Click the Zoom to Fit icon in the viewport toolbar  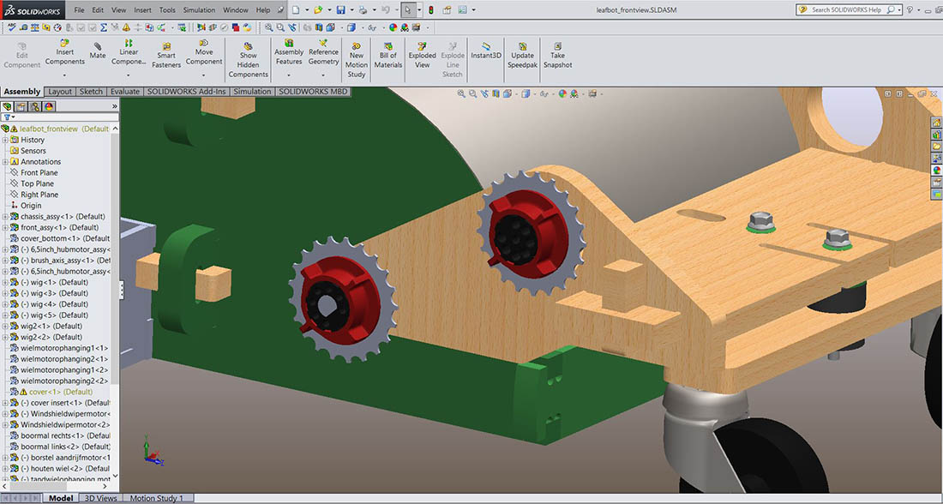pyautogui.click(x=461, y=93)
